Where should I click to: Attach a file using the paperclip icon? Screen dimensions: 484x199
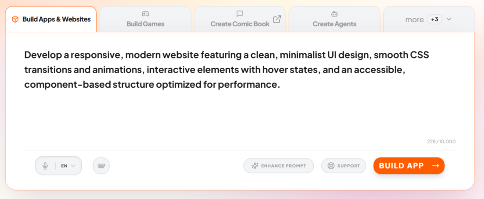click(x=101, y=166)
